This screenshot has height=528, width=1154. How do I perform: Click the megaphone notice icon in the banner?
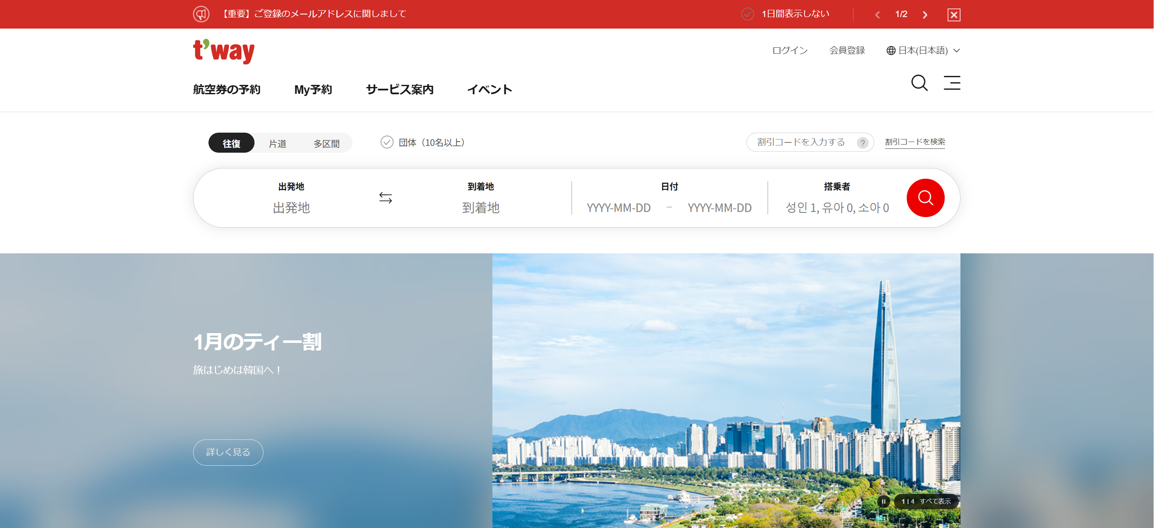click(201, 14)
